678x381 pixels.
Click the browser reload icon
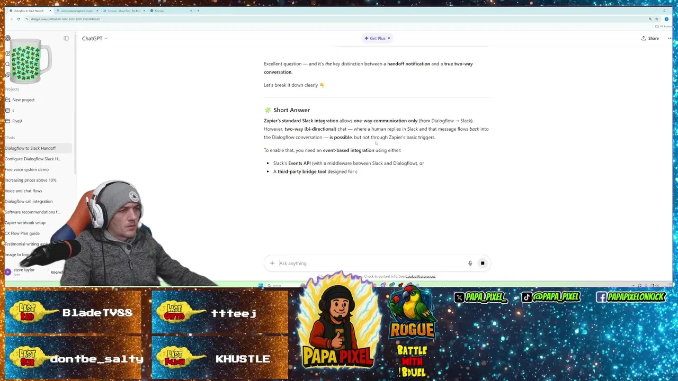pyautogui.click(x=19, y=19)
